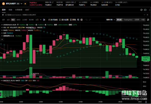
Task: Toggle the favorite star for BTC/USDT
Action: point(25,4)
